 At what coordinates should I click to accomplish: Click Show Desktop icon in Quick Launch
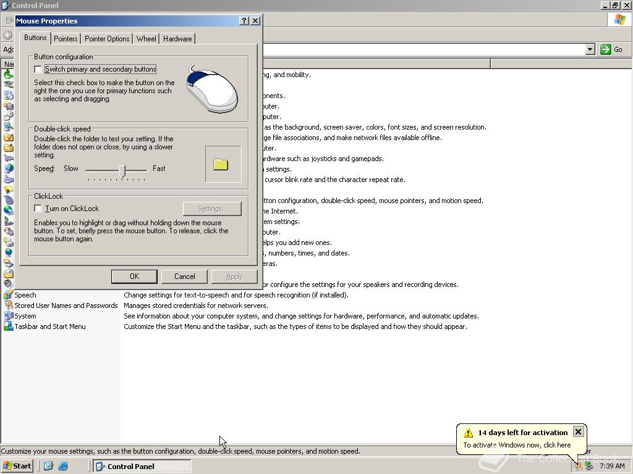click(48, 466)
